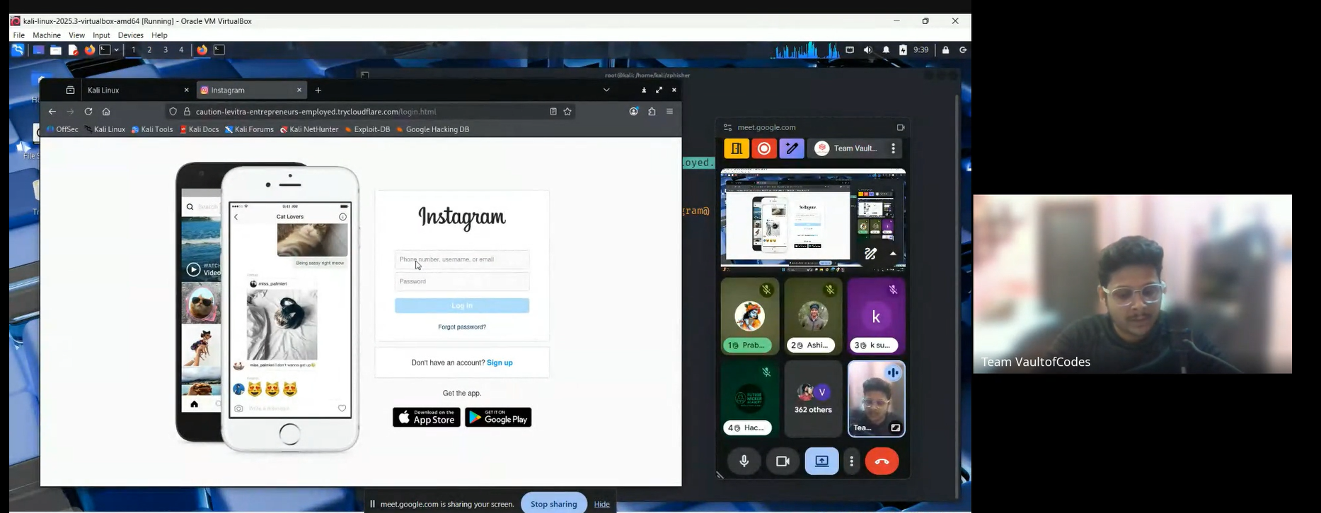
Task: Collapse shared screen preview arrow in Meet
Action: 893,254
